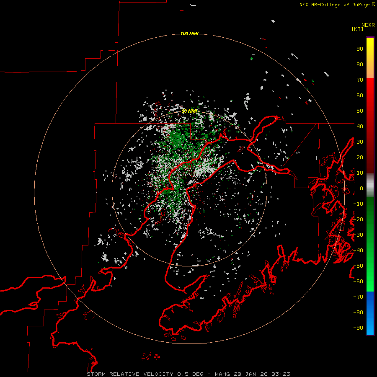This screenshot has height=377, width=377.
Task: Click the "50 NMI" range ring label
Action: coord(189,111)
